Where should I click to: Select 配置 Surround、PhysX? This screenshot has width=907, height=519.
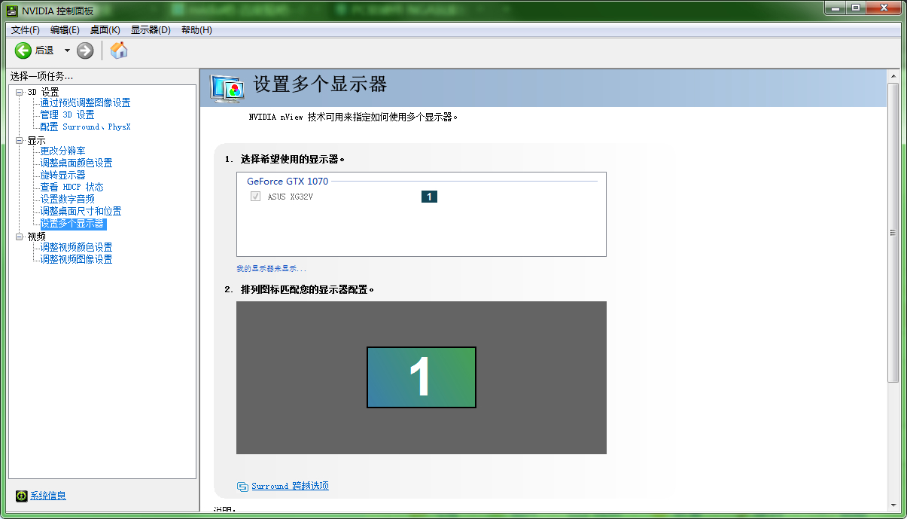(x=85, y=127)
